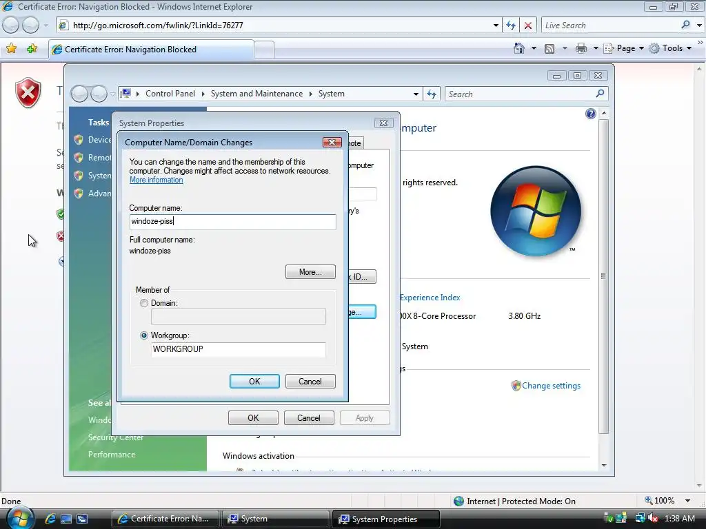The width and height of the screenshot is (706, 529).
Task: Click the IE Refresh button icon
Action: (511, 25)
